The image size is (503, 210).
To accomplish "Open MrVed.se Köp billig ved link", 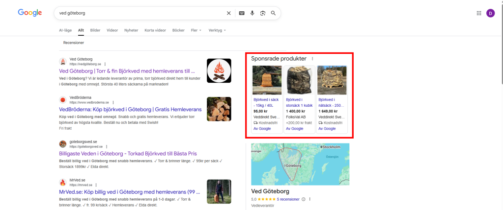I will coord(130,192).
